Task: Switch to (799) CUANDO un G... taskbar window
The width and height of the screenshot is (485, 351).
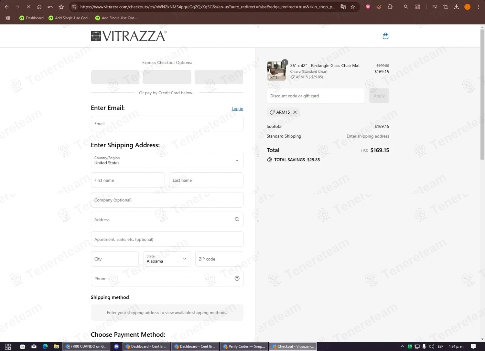Action: click(x=86, y=346)
